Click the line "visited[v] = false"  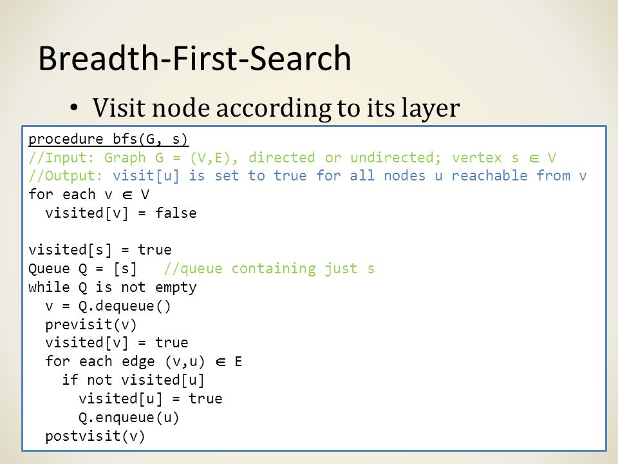tap(120, 213)
